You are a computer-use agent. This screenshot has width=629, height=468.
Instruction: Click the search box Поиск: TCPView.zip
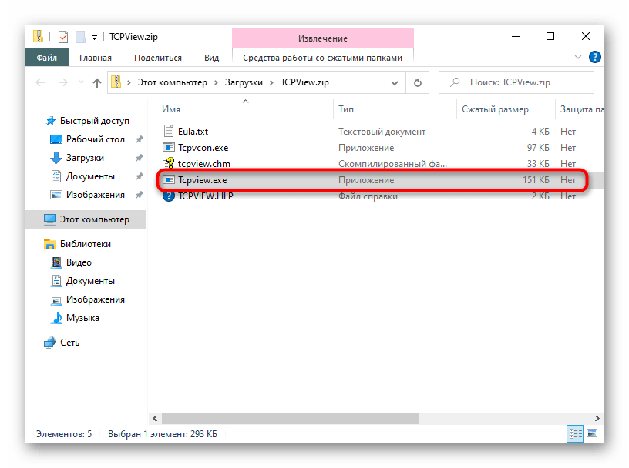coord(516,82)
